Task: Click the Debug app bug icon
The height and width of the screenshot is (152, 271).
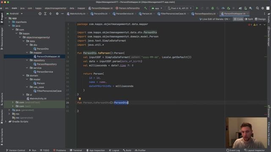Action: pos(213,8)
